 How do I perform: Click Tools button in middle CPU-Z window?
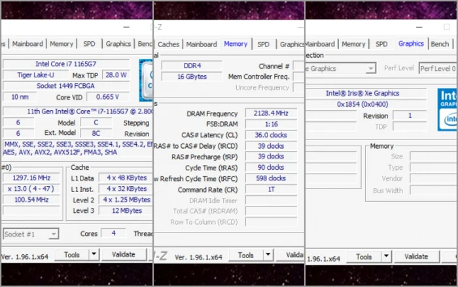point(245,256)
